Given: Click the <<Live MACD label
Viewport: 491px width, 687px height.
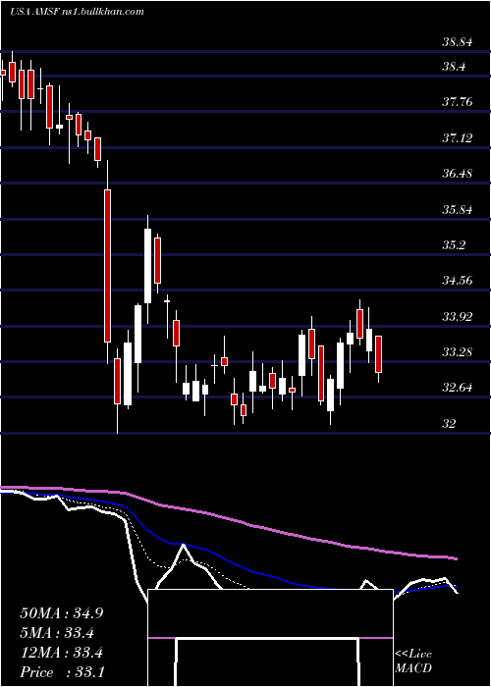Looking at the screenshot, I should tap(413, 661).
